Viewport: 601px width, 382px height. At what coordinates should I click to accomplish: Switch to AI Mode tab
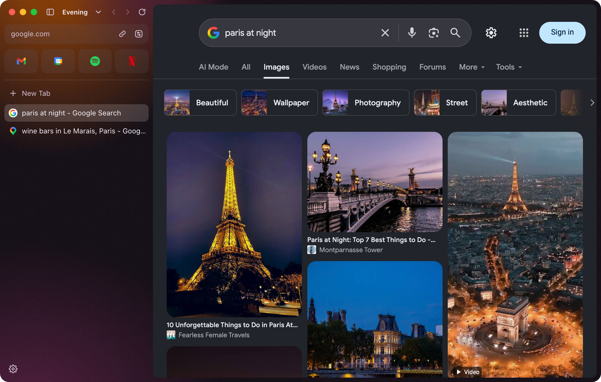pyautogui.click(x=214, y=67)
